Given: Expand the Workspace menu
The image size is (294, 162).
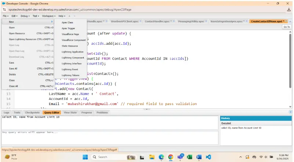Looking at the screenshot, I should pos(48,16).
